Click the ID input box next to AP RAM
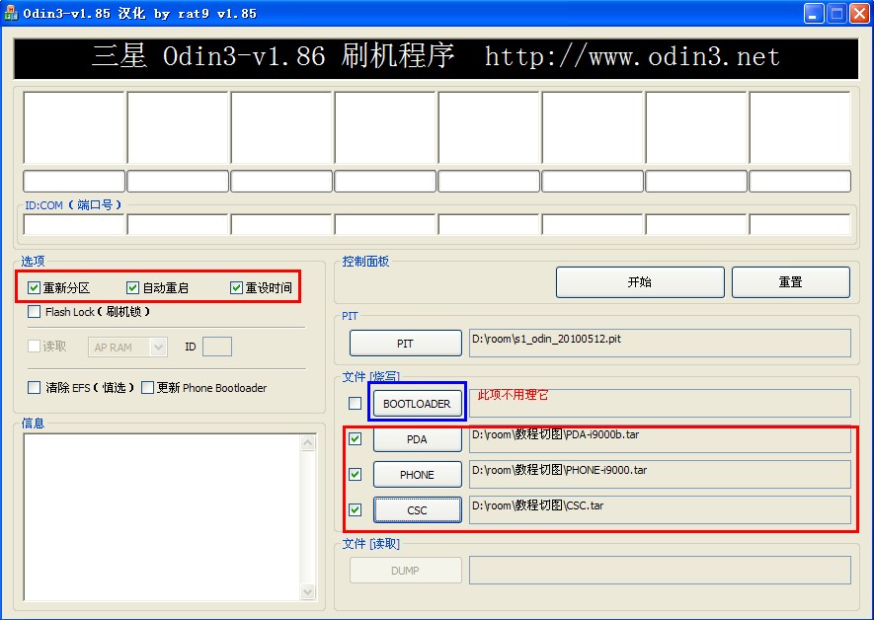Screen dimensions: 874x620 pyautogui.click(x=217, y=347)
